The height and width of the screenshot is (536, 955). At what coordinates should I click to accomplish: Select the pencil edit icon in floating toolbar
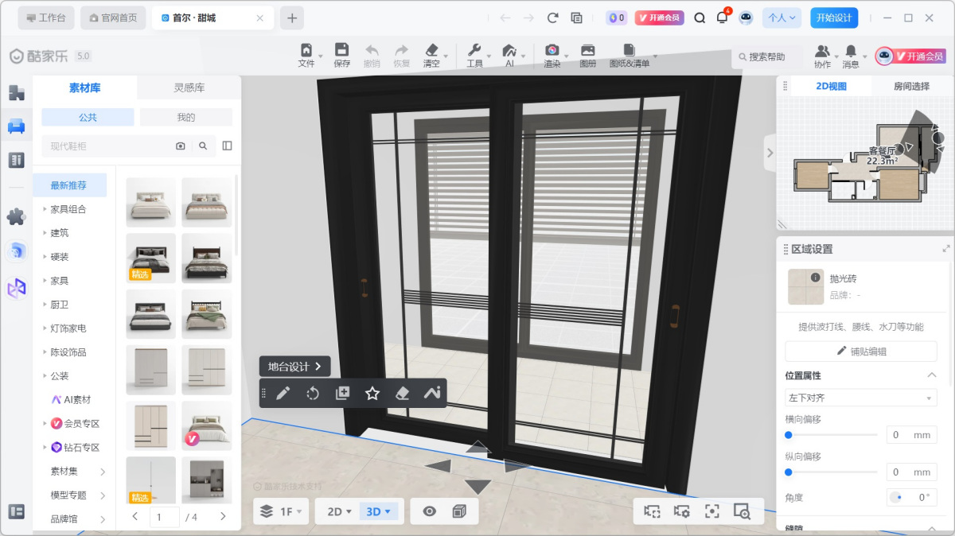point(283,393)
